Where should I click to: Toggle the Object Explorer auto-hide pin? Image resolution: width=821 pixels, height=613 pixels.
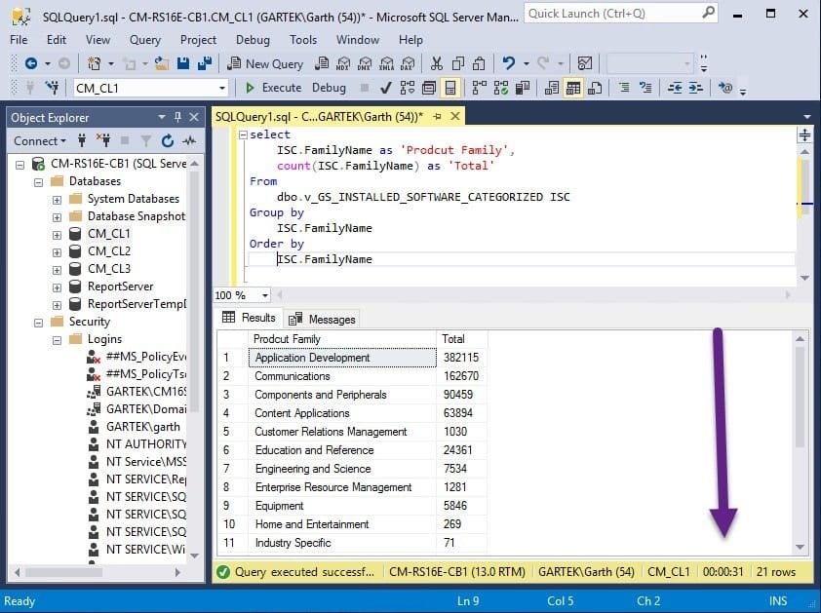coord(178,117)
